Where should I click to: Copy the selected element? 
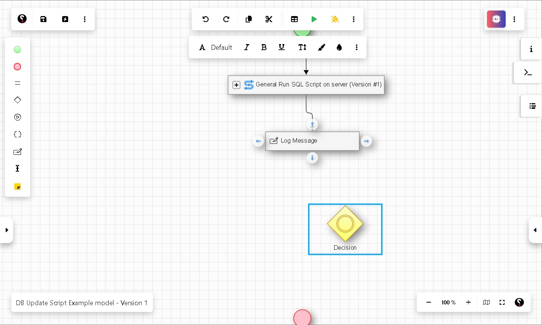(248, 19)
